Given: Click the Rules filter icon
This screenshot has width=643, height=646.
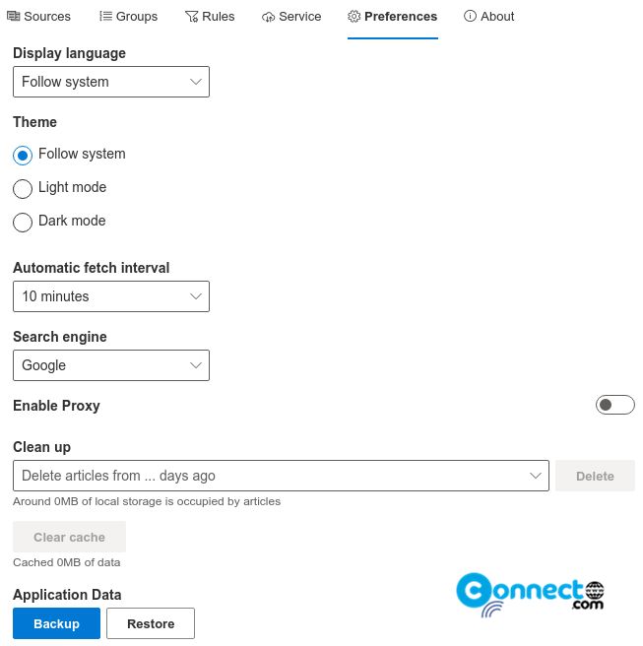Looking at the screenshot, I should coord(192,17).
